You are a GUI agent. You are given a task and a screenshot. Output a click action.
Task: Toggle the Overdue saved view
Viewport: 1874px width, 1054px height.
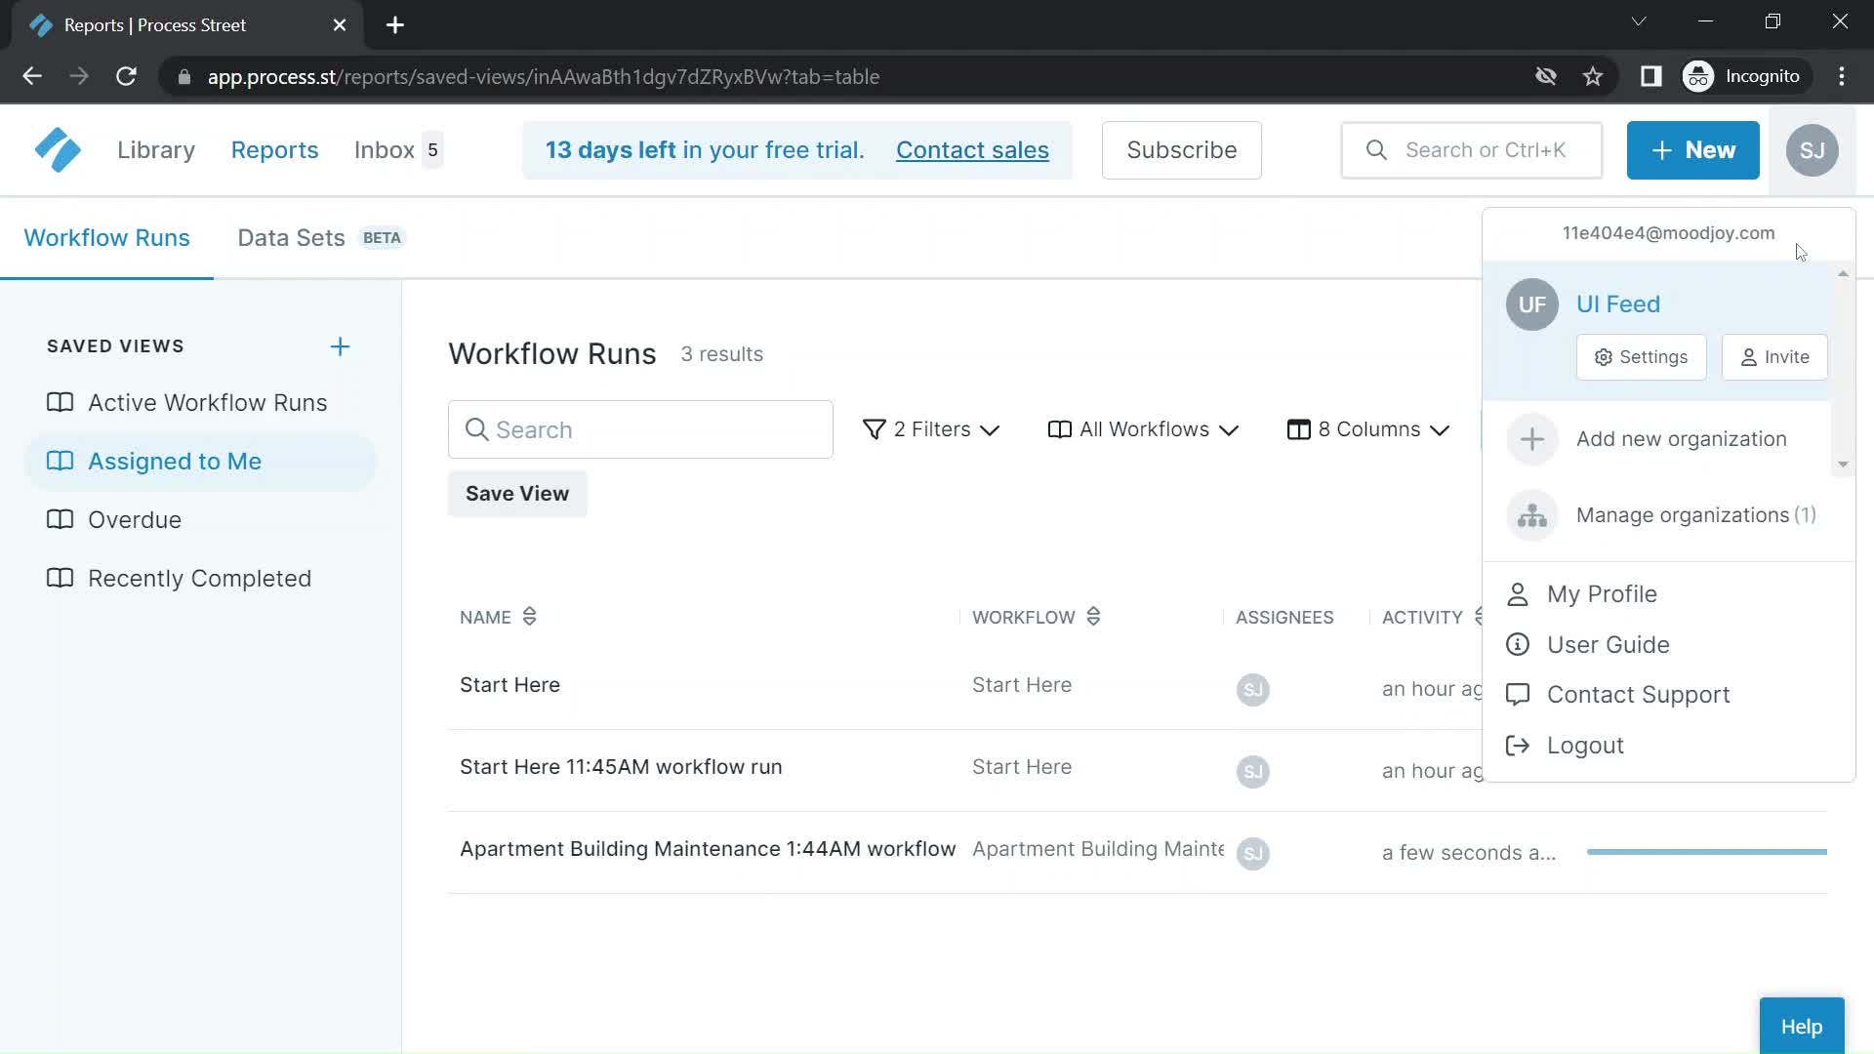[x=134, y=518]
